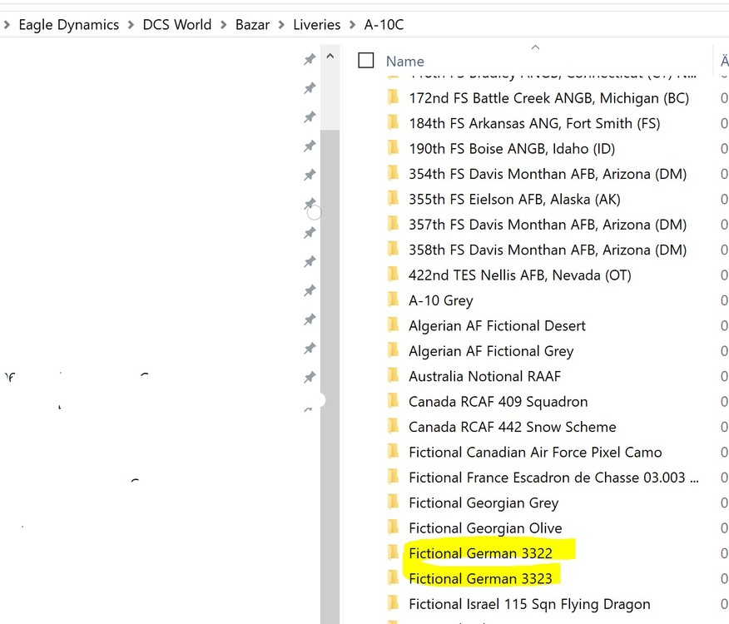
Task: Select Fictional Canadian Air Force Pixel Camo folder
Action: point(535,452)
